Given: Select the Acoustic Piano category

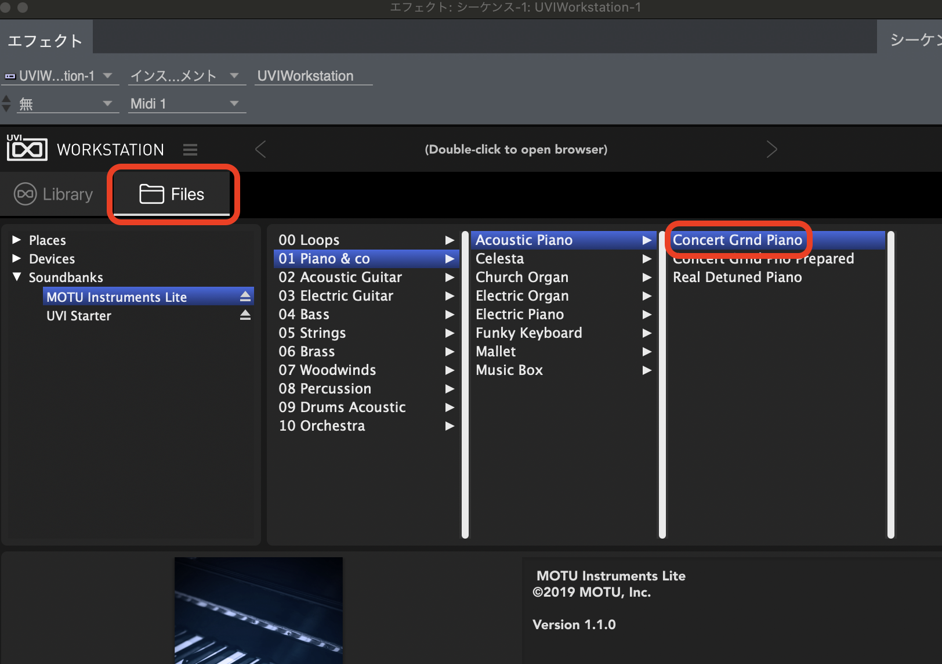Looking at the screenshot, I should coord(563,240).
